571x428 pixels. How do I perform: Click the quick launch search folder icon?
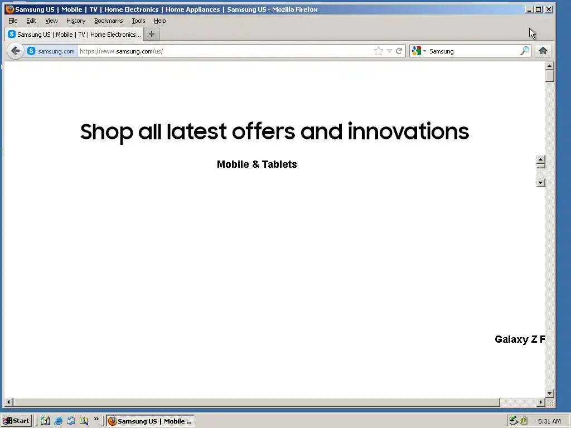pyautogui.click(x=84, y=421)
